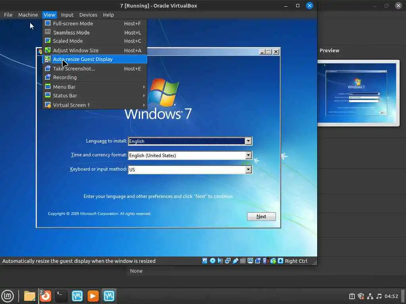This screenshot has width=406, height=304.
Task: Open the orange media player taskbar icon
Action: click(93, 296)
